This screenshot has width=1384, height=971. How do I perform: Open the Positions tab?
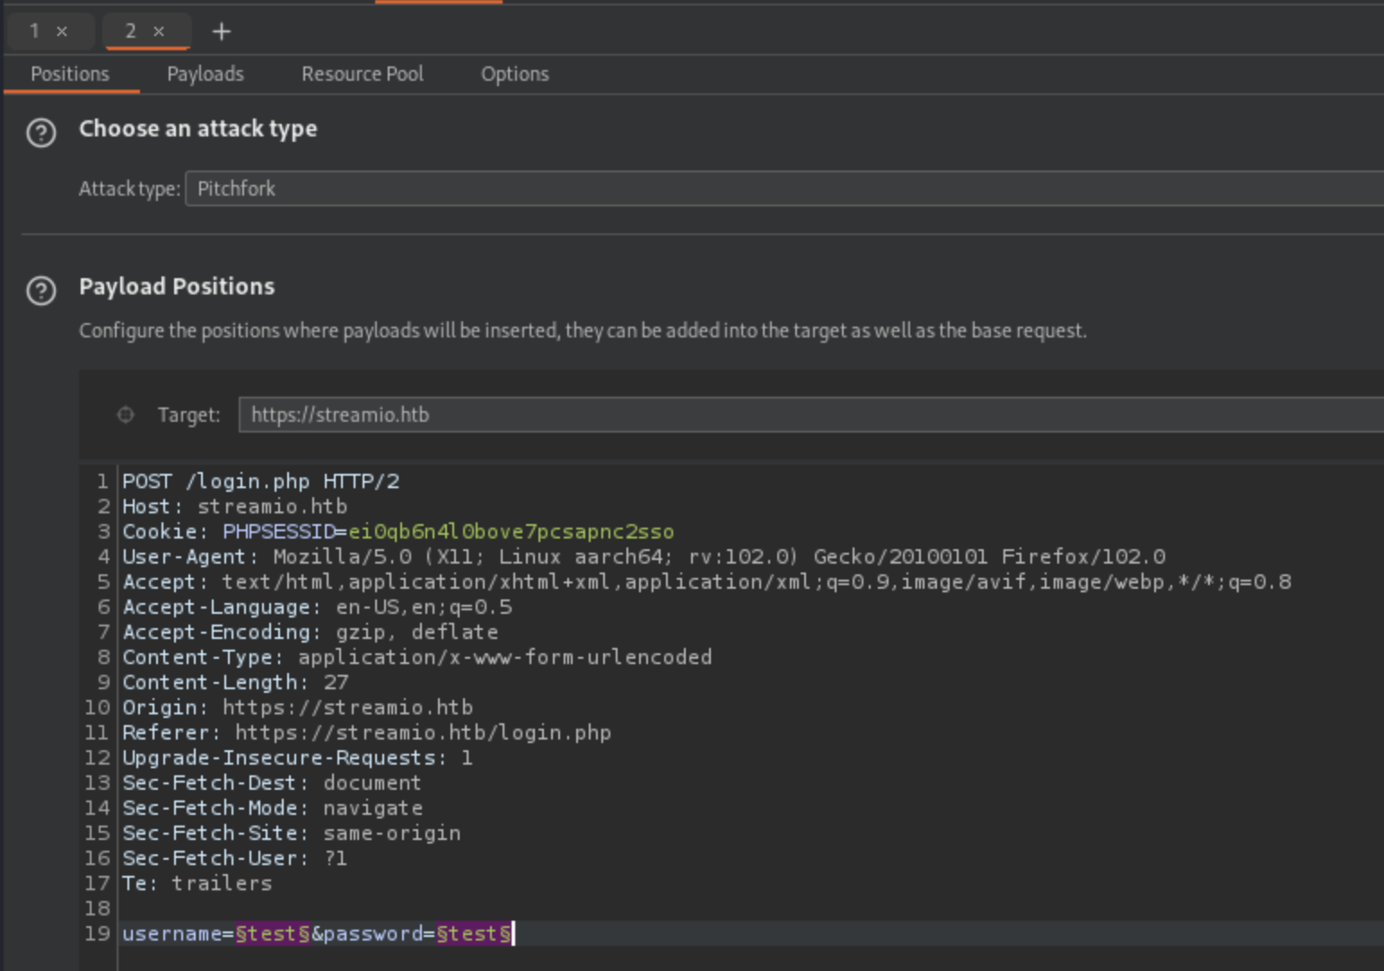pyautogui.click(x=70, y=74)
